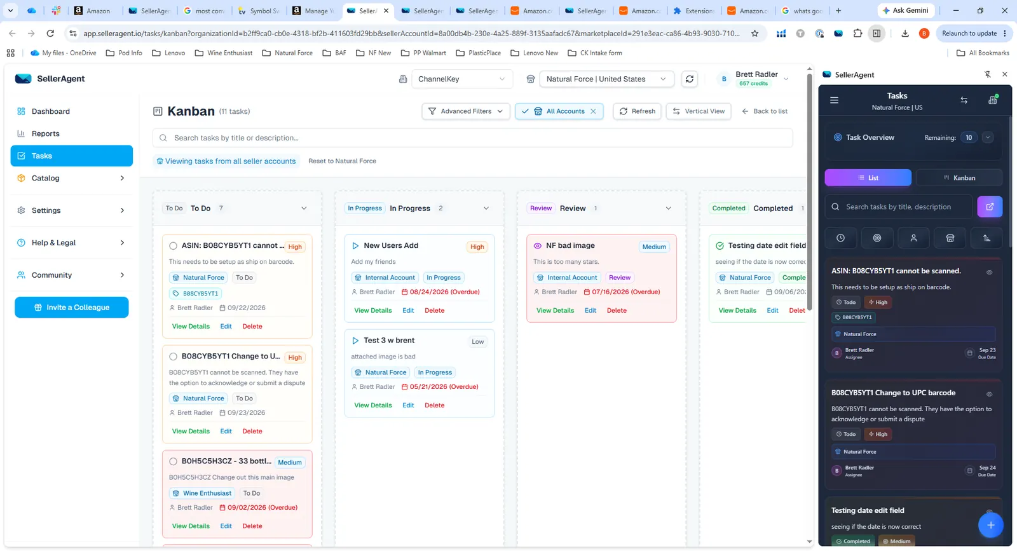Collapse the To Do column chevron
This screenshot has width=1017, height=551.
click(304, 208)
